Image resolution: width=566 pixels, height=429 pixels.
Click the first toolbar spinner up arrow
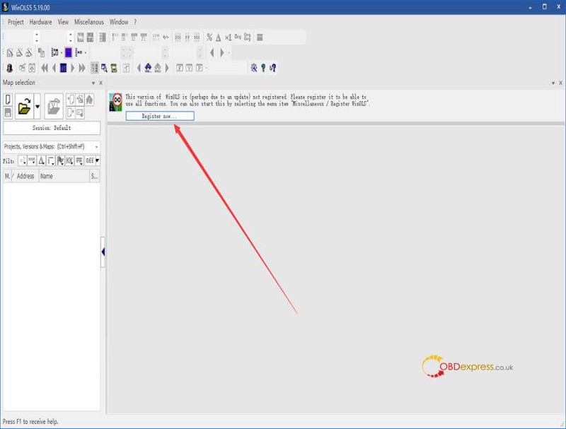(x=37, y=35)
